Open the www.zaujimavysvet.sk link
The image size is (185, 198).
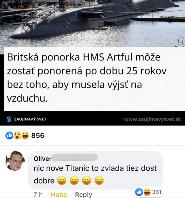pyautogui.click(x=152, y=119)
